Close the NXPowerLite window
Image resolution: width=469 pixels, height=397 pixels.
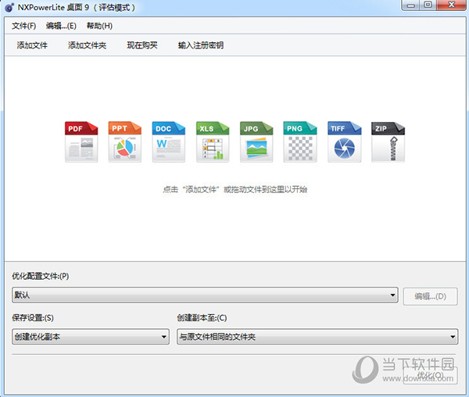pos(451,5)
